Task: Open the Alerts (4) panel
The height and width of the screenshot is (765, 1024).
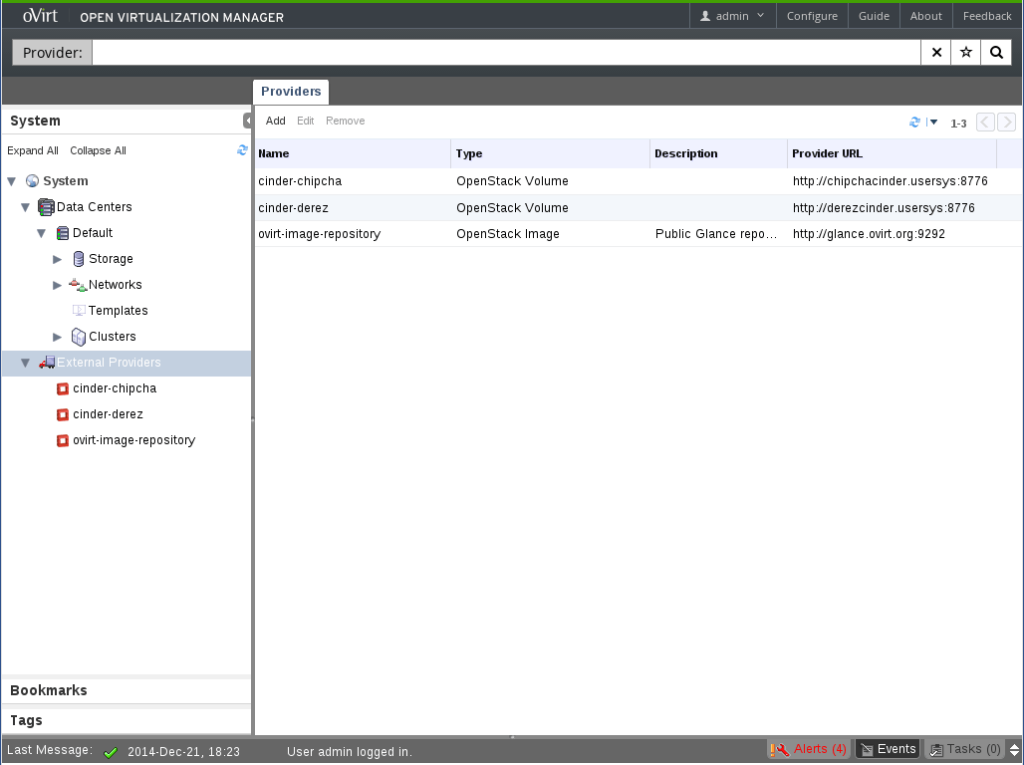Action: coord(809,749)
